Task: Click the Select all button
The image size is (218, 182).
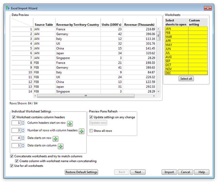Action: (186, 79)
